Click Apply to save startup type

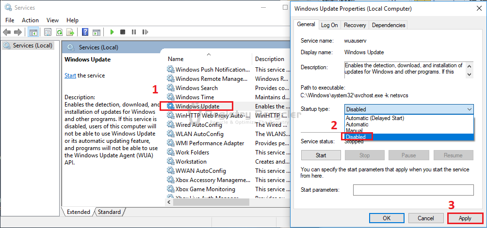click(465, 218)
